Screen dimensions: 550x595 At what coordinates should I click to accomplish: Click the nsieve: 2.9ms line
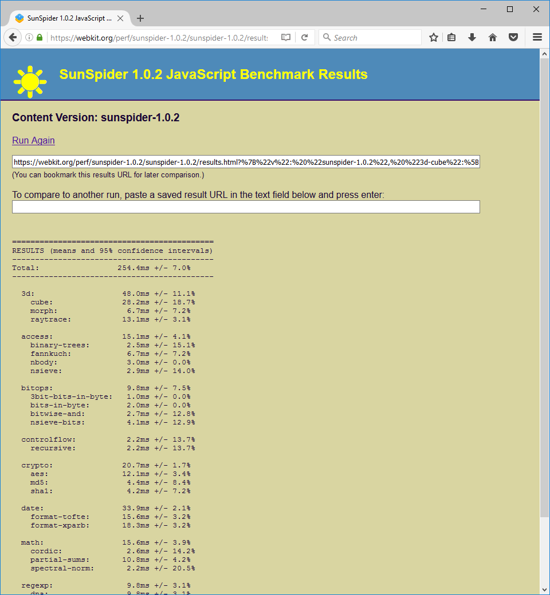point(113,371)
